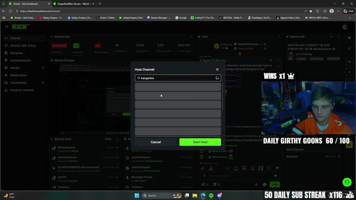Click the Kick logo
356x200 pixels.
20,27
